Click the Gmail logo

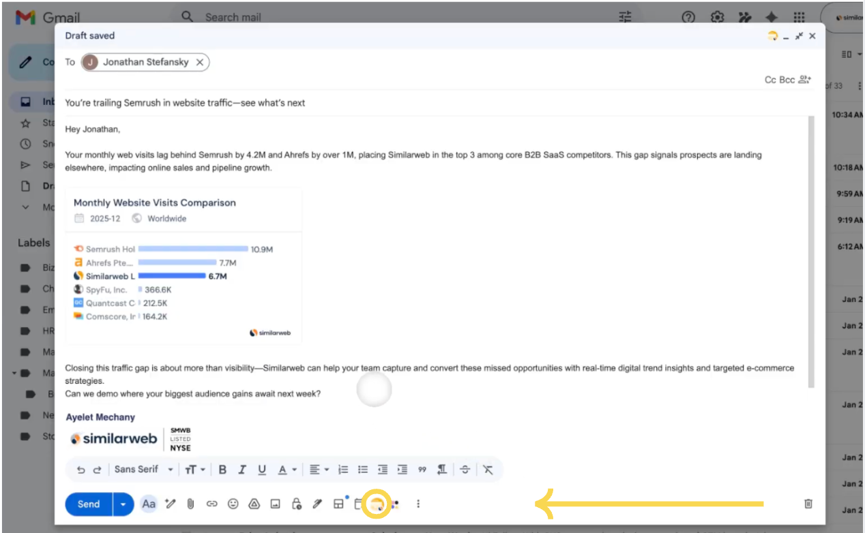(x=48, y=18)
